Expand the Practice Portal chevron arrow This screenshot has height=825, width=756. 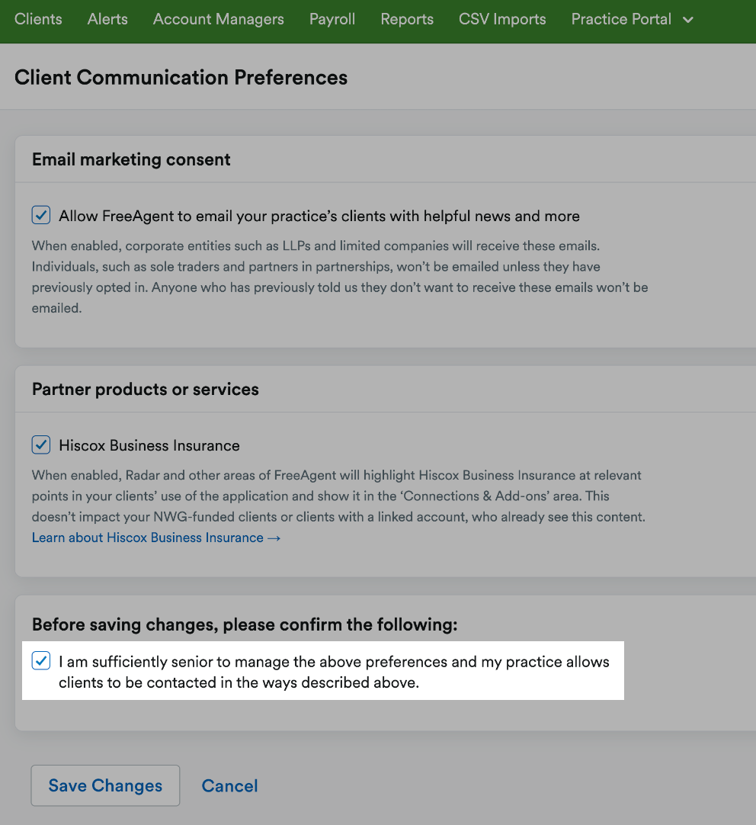click(x=687, y=20)
